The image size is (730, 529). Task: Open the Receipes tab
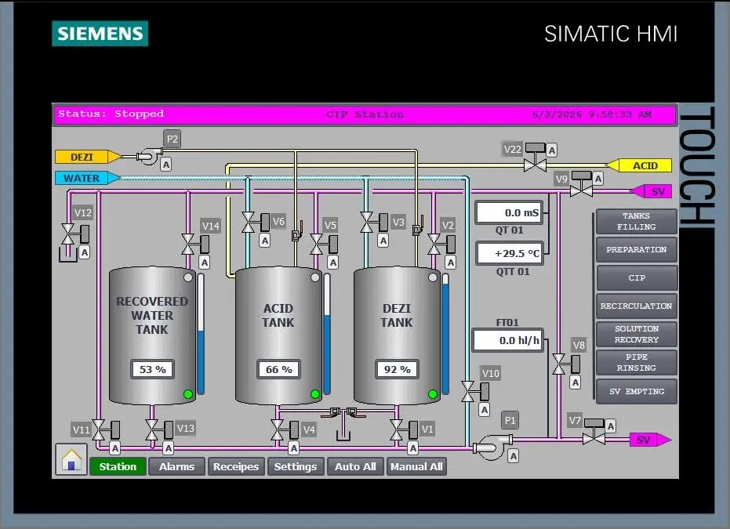[x=236, y=466]
